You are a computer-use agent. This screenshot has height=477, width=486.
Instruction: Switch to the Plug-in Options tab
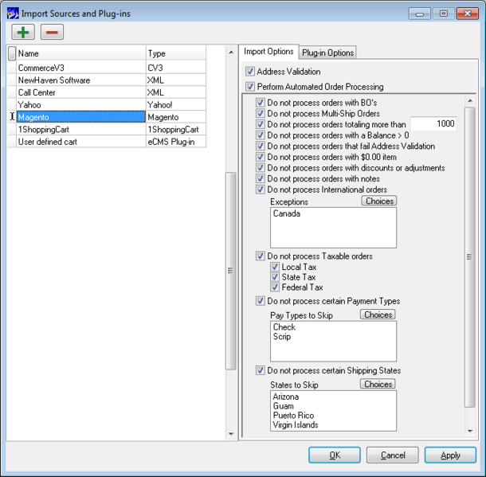pos(327,53)
